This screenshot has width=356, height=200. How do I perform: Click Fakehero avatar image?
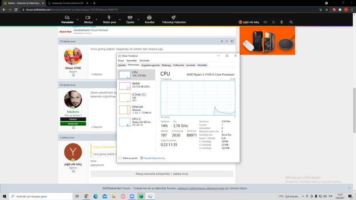point(73,99)
